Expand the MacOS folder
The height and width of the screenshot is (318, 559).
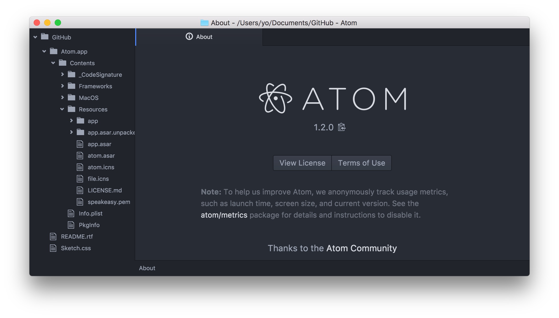coord(62,98)
